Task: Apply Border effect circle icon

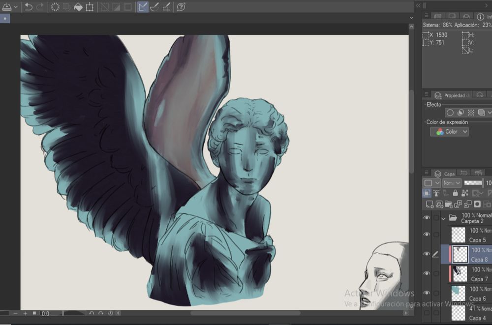Action: (x=450, y=113)
